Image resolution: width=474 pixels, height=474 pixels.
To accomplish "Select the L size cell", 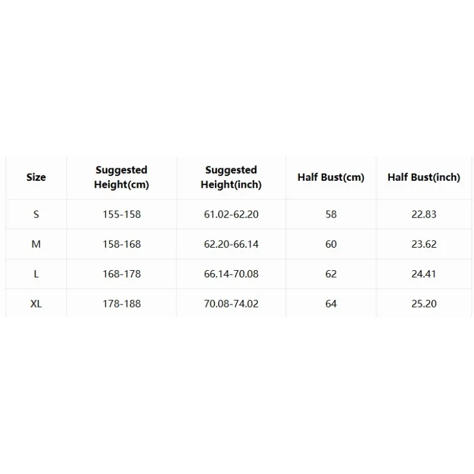I will [x=36, y=274].
